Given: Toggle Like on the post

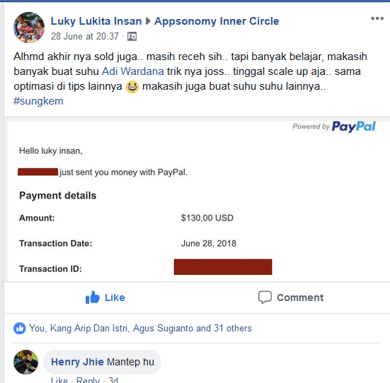Looking at the screenshot, I should point(105,297).
